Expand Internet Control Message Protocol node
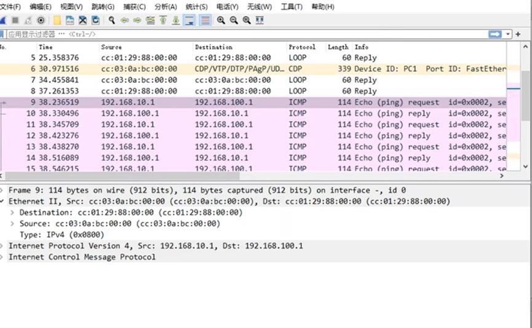Image resolution: width=532 pixels, height=328 pixels. 2,257
